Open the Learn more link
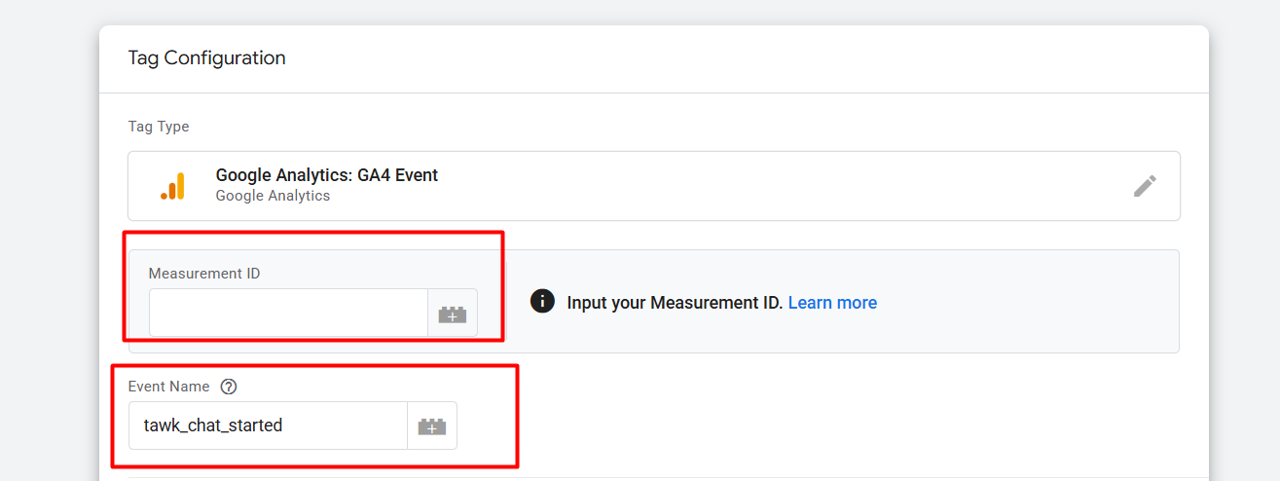Viewport: 1280px width, 481px height. click(x=832, y=303)
